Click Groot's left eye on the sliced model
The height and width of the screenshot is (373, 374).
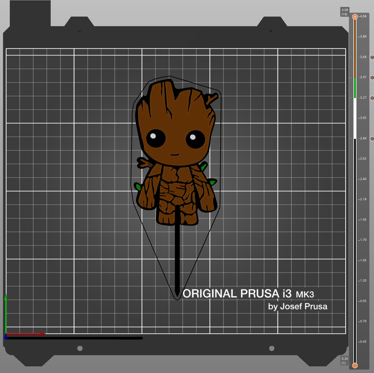tap(156, 138)
